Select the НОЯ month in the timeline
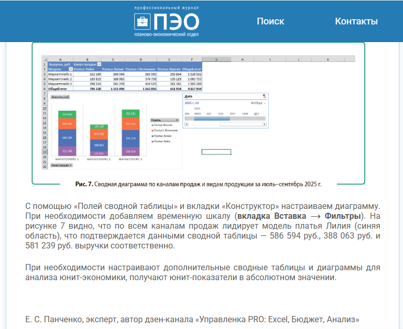This screenshot has height=329, width=403. pyautogui.click(x=245, y=113)
